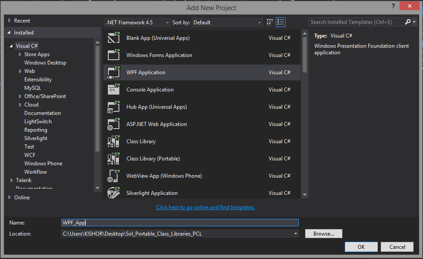Expand the Cloud tree node
423x259 pixels.
[20, 105]
